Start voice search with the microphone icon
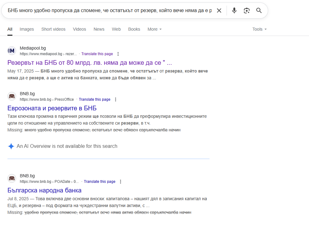 [x=234, y=11]
